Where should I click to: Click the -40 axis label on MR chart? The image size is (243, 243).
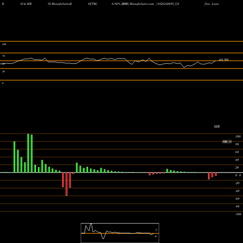[x=237, y=191]
